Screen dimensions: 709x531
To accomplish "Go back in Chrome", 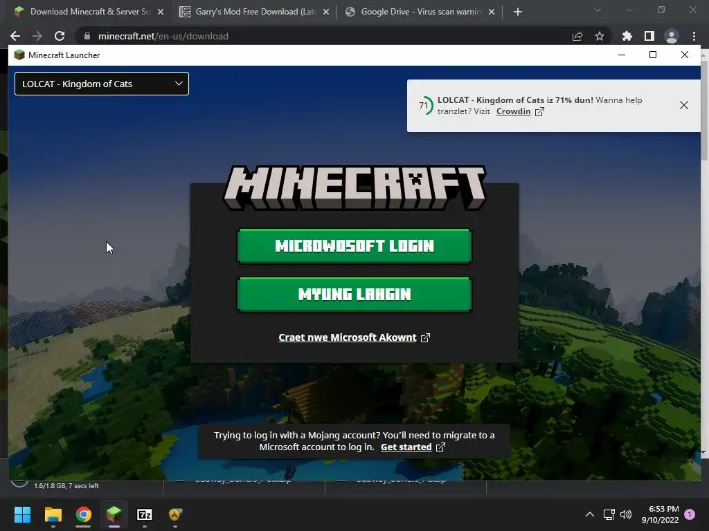I will pyautogui.click(x=15, y=36).
